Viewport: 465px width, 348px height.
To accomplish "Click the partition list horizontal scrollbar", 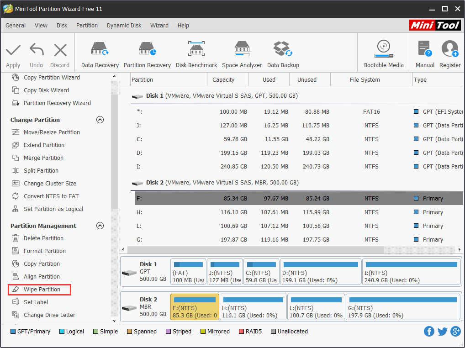I will (256, 250).
